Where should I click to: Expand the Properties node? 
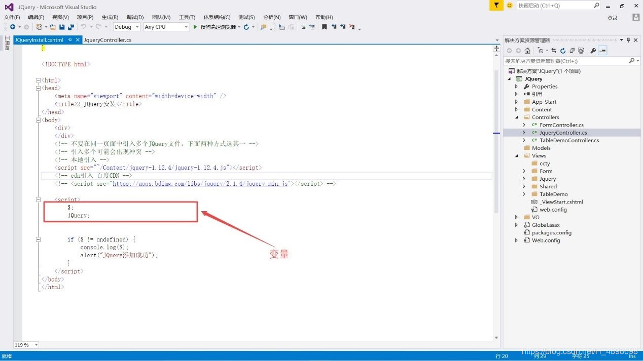(517, 87)
